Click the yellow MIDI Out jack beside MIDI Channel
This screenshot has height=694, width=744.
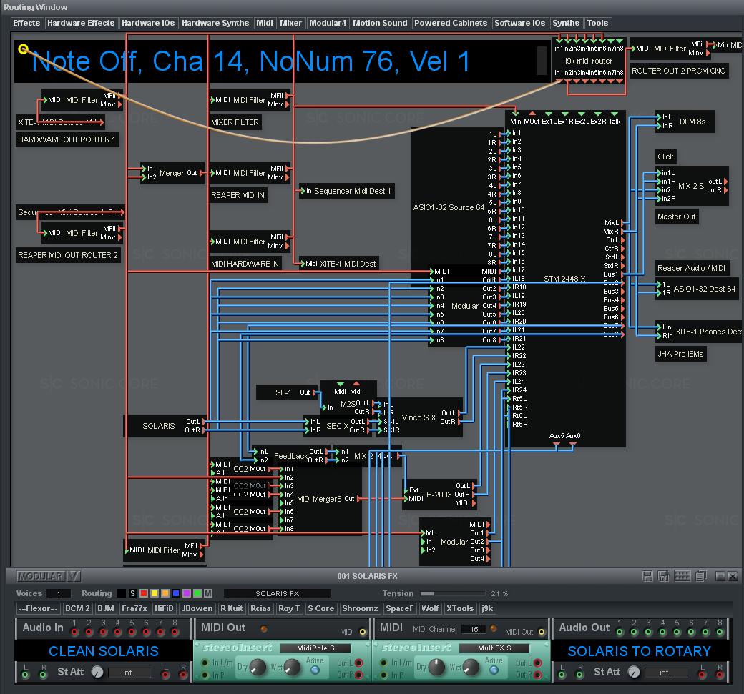point(541,631)
